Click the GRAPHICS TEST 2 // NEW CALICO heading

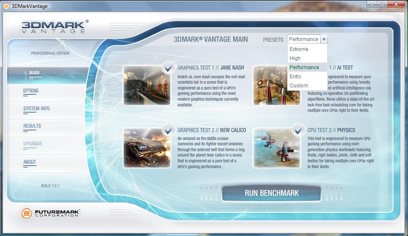[x=212, y=130]
